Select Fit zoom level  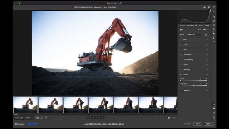[x=19, y=118]
